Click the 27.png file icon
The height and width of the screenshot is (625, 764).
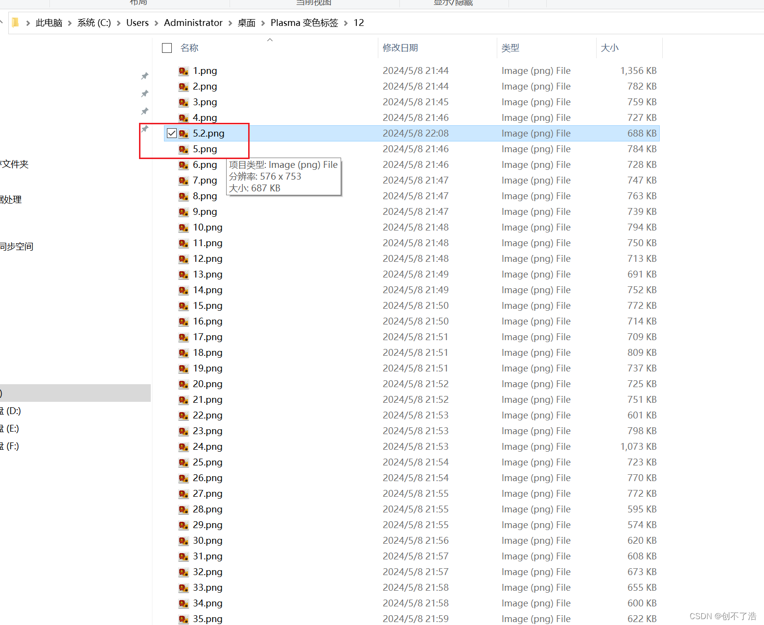coord(184,494)
